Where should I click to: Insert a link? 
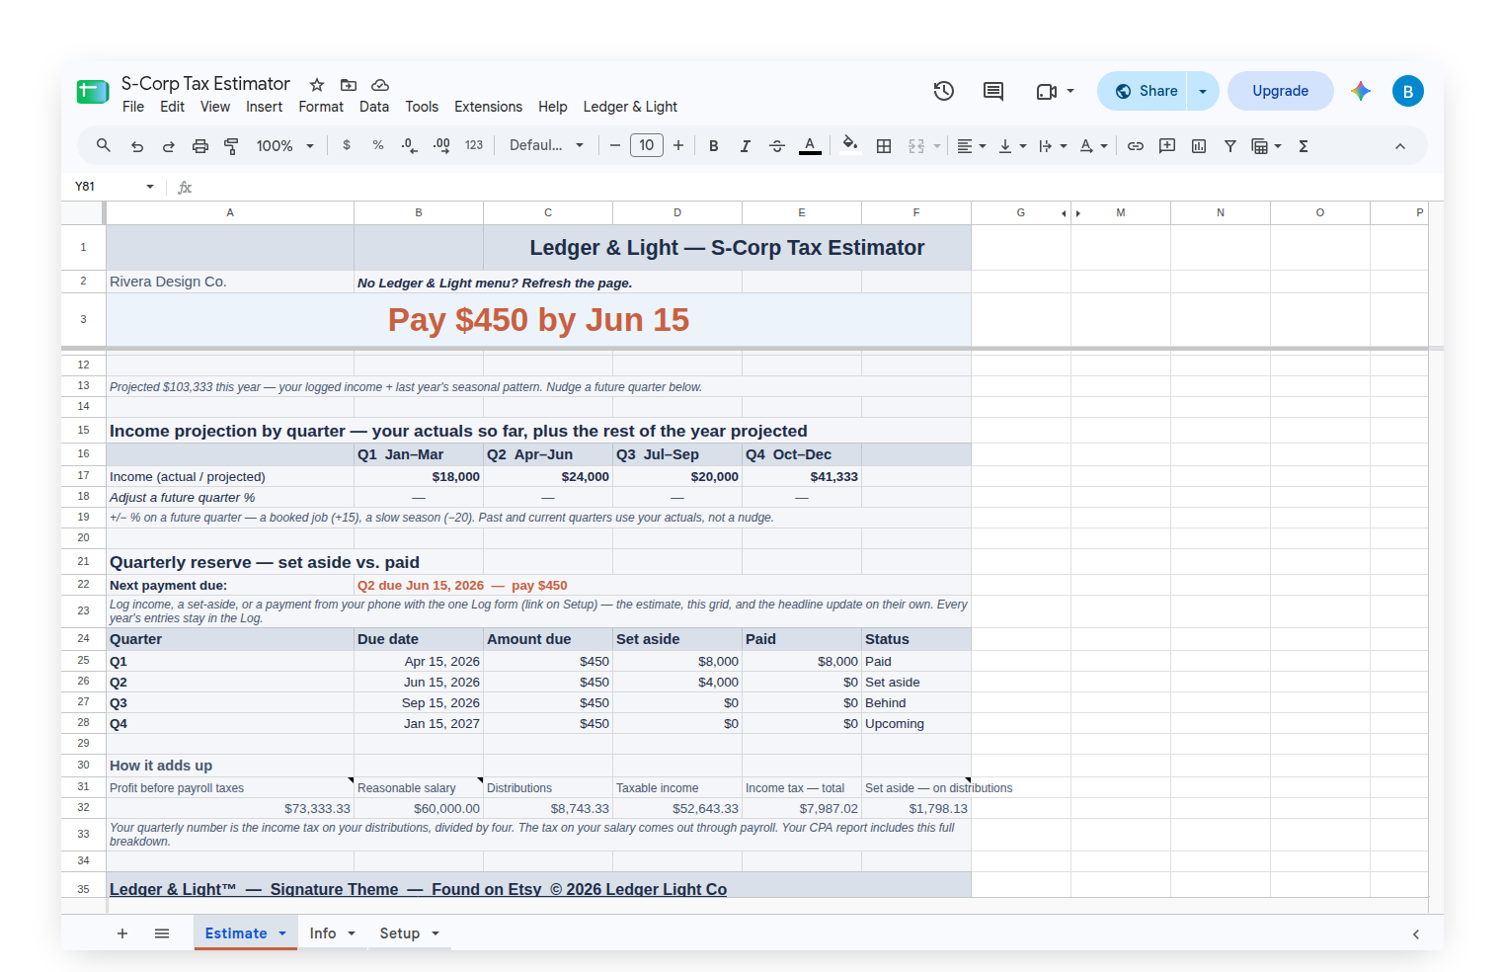pyautogui.click(x=1136, y=145)
